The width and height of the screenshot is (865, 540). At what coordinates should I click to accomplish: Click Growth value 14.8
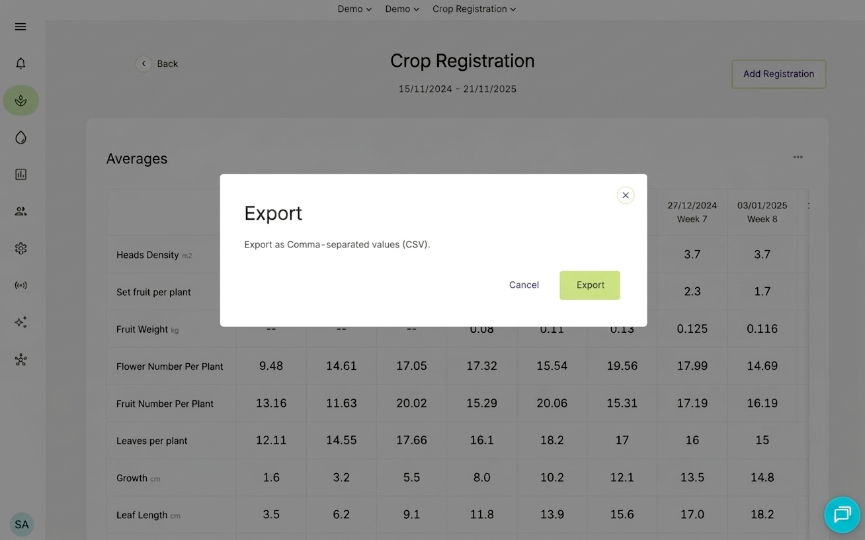pyautogui.click(x=762, y=477)
